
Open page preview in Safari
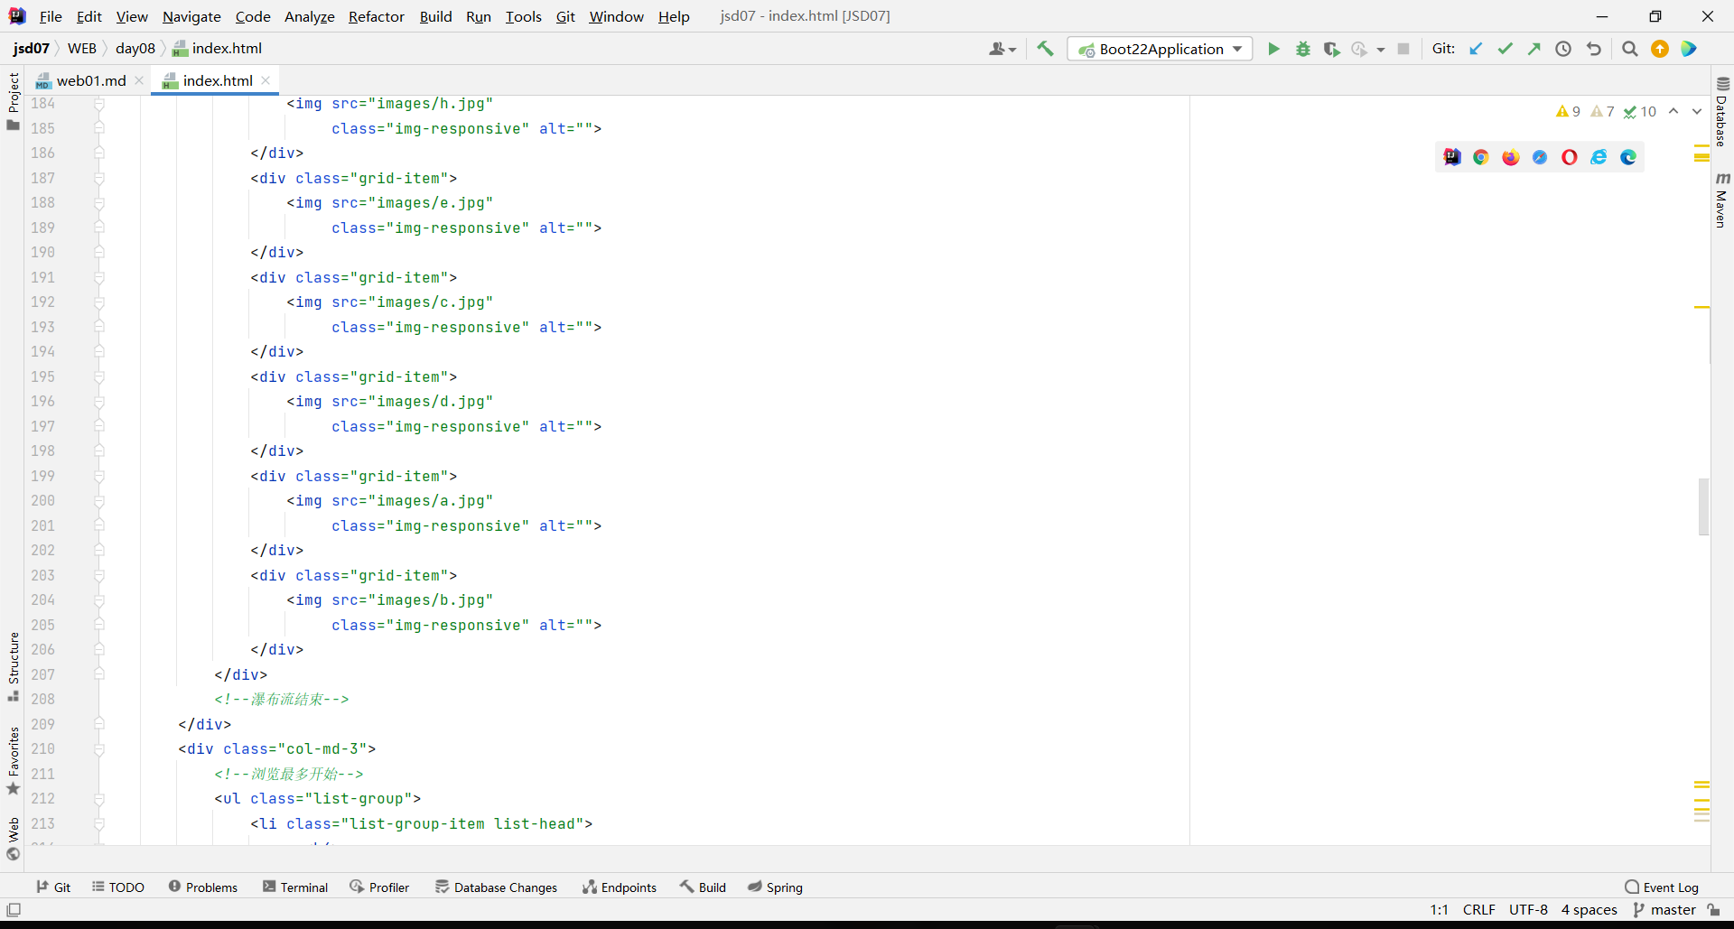[x=1540, y=157]
